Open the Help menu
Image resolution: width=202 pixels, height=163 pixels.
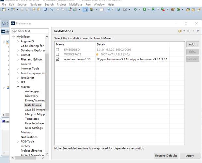(111, 5)
